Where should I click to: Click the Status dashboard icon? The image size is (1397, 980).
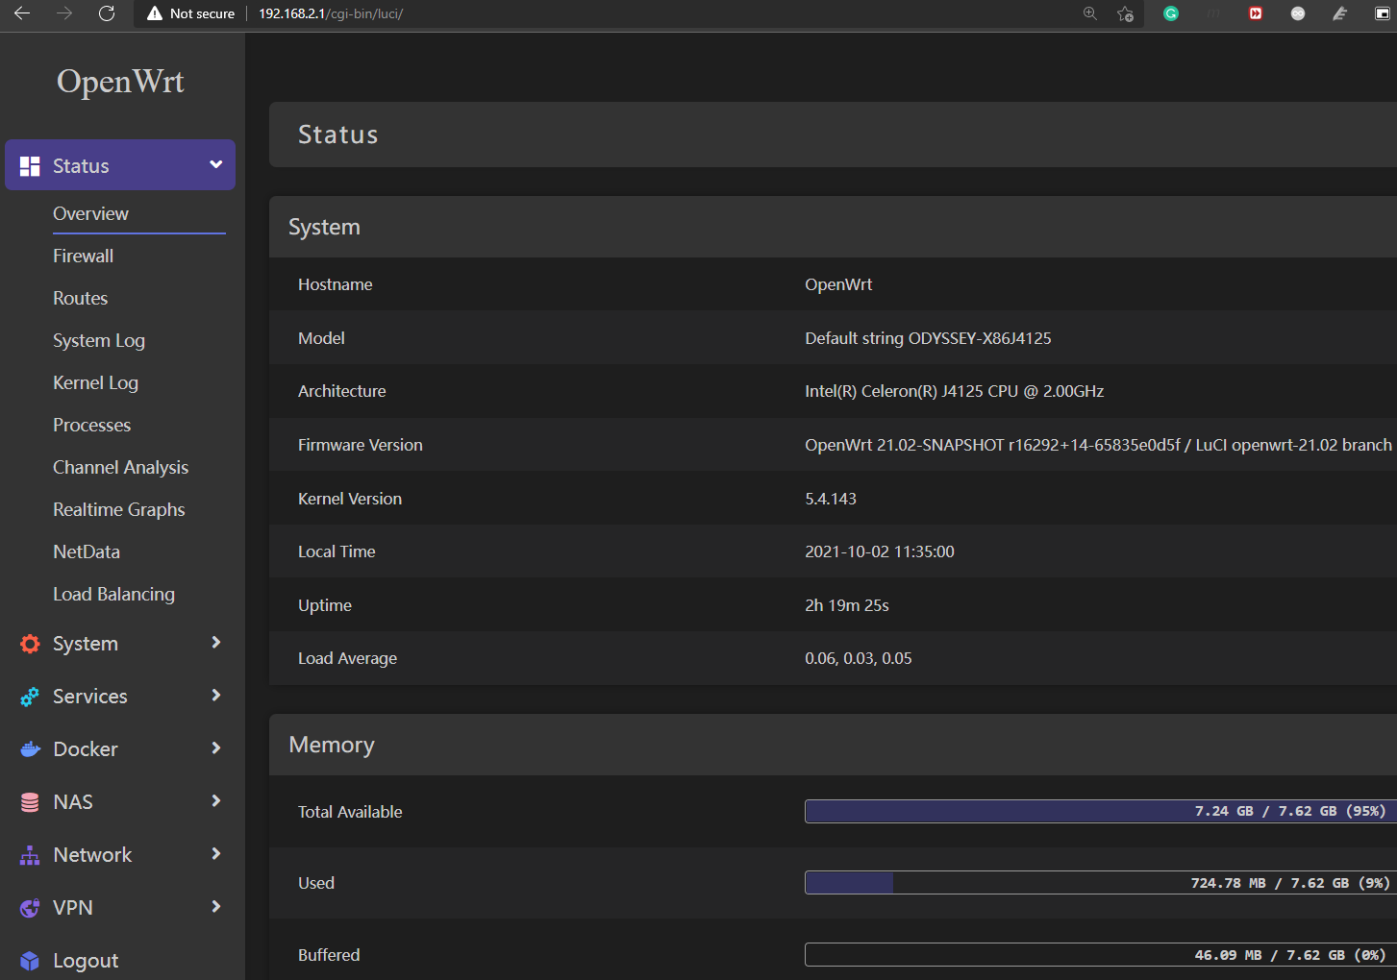point(29,164)
